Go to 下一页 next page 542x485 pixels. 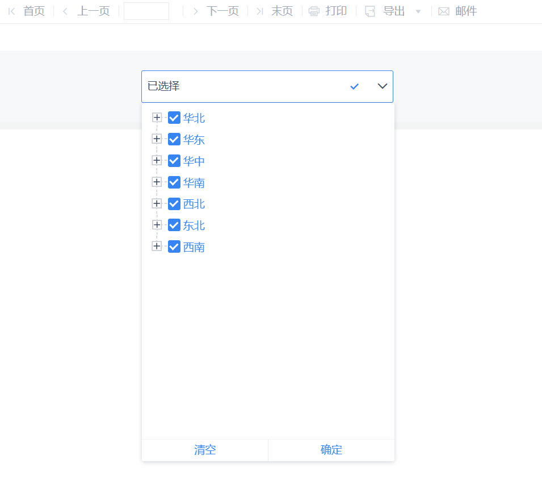point(222,11)
